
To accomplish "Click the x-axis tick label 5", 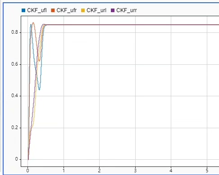I will 207,171.
